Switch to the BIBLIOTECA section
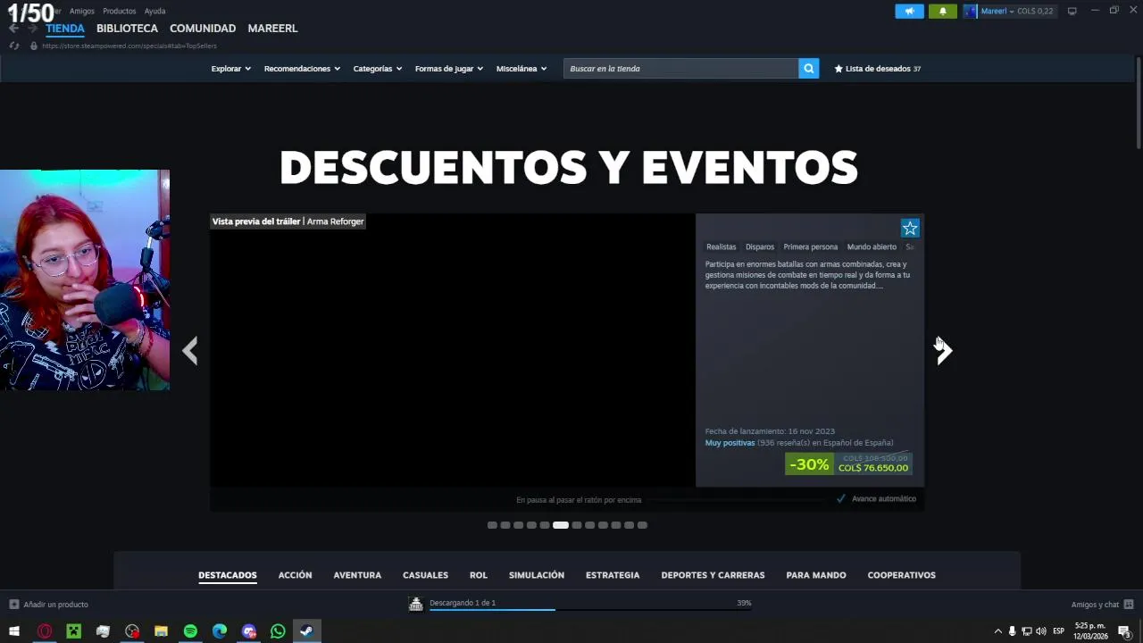This screenshot has width=1143, height=643. [127, 29]
